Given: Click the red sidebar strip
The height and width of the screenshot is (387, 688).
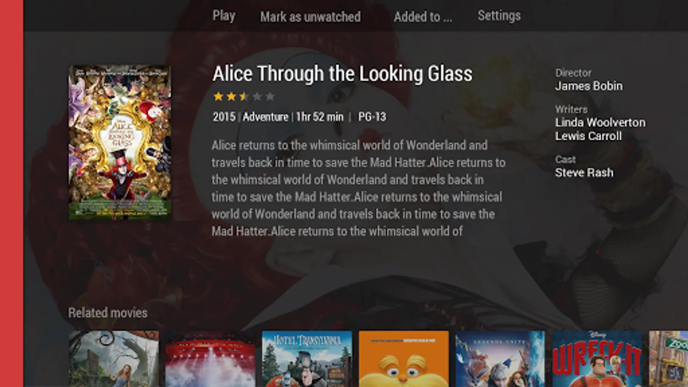Looking at the screenshot, I should pos(12,193).
